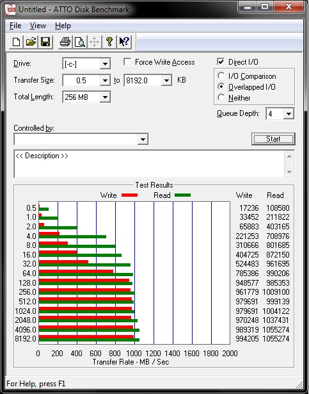Enable the Force Write Access checkbox

tap(127, 62)
